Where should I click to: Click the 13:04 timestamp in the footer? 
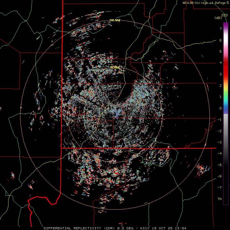[180, 228]
